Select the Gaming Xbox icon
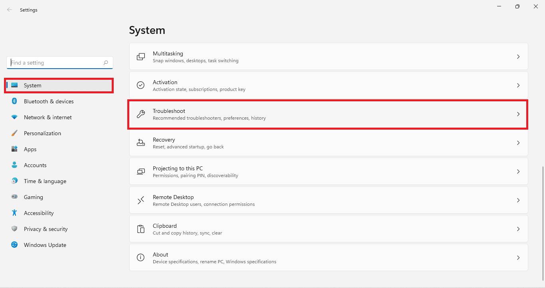Image resolution: width=545 pixels, height=288 pixels. tap(14, 197)
